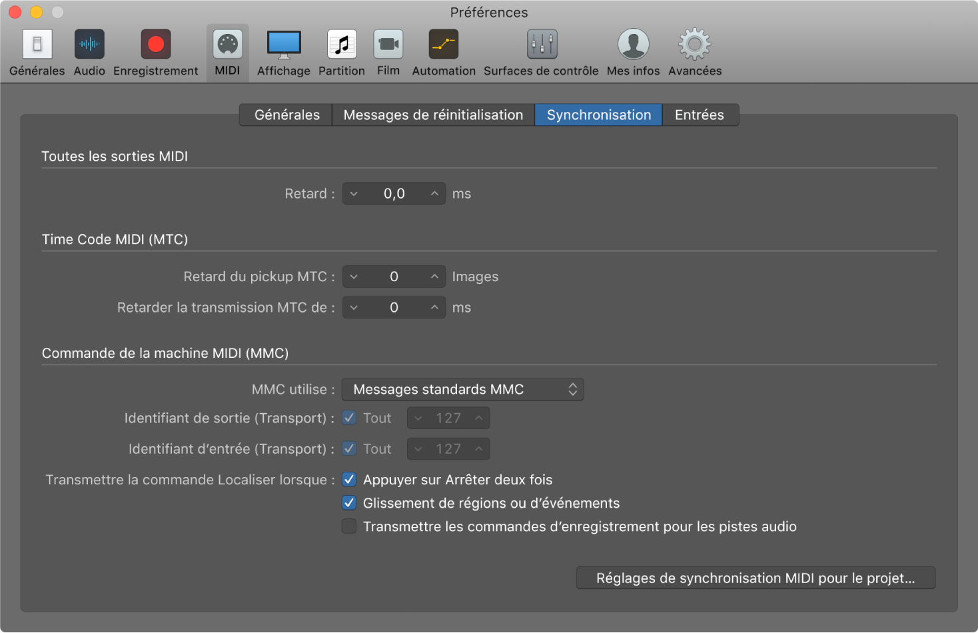This screenshot has height=633, width=978.
Task: Click the Tout checkbox for Identifiant de sortie
Action: click(349, 418)
